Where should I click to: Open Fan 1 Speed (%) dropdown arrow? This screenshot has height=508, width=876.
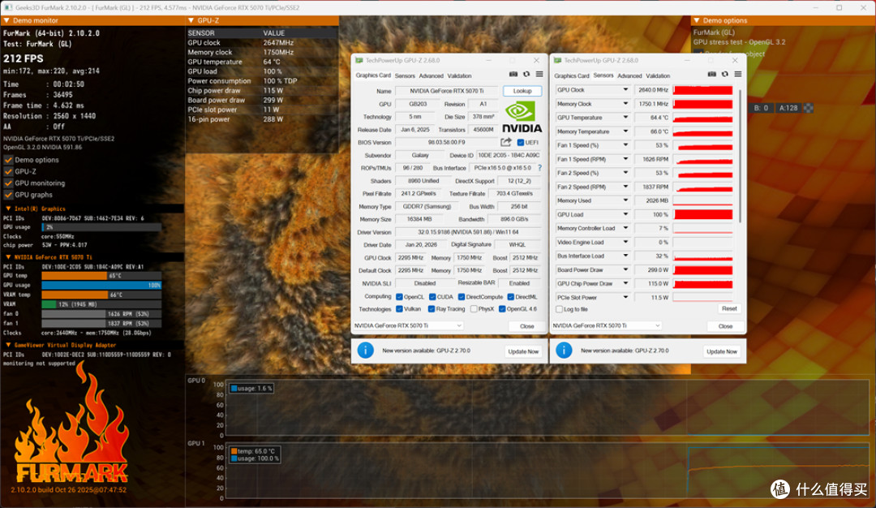[x=625, y=144]
